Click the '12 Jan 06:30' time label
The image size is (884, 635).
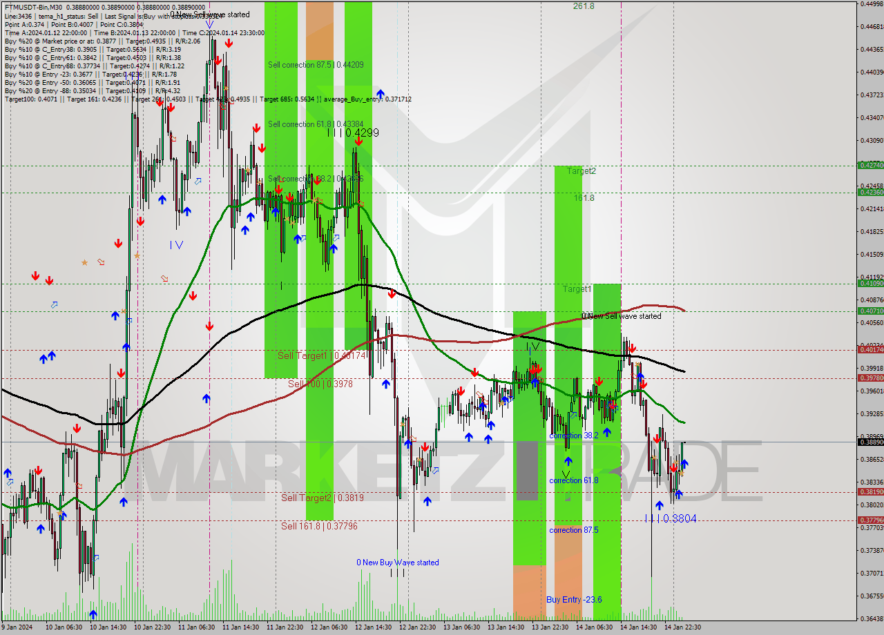click(328, 627)
